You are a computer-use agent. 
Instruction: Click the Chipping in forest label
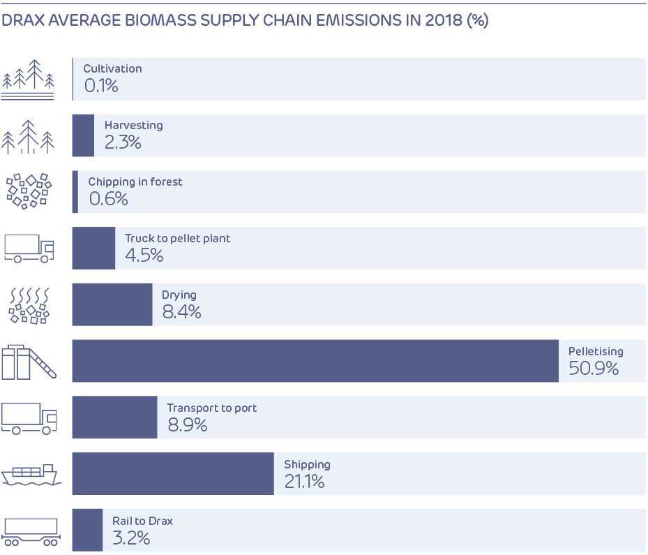(x=135, y=182)
